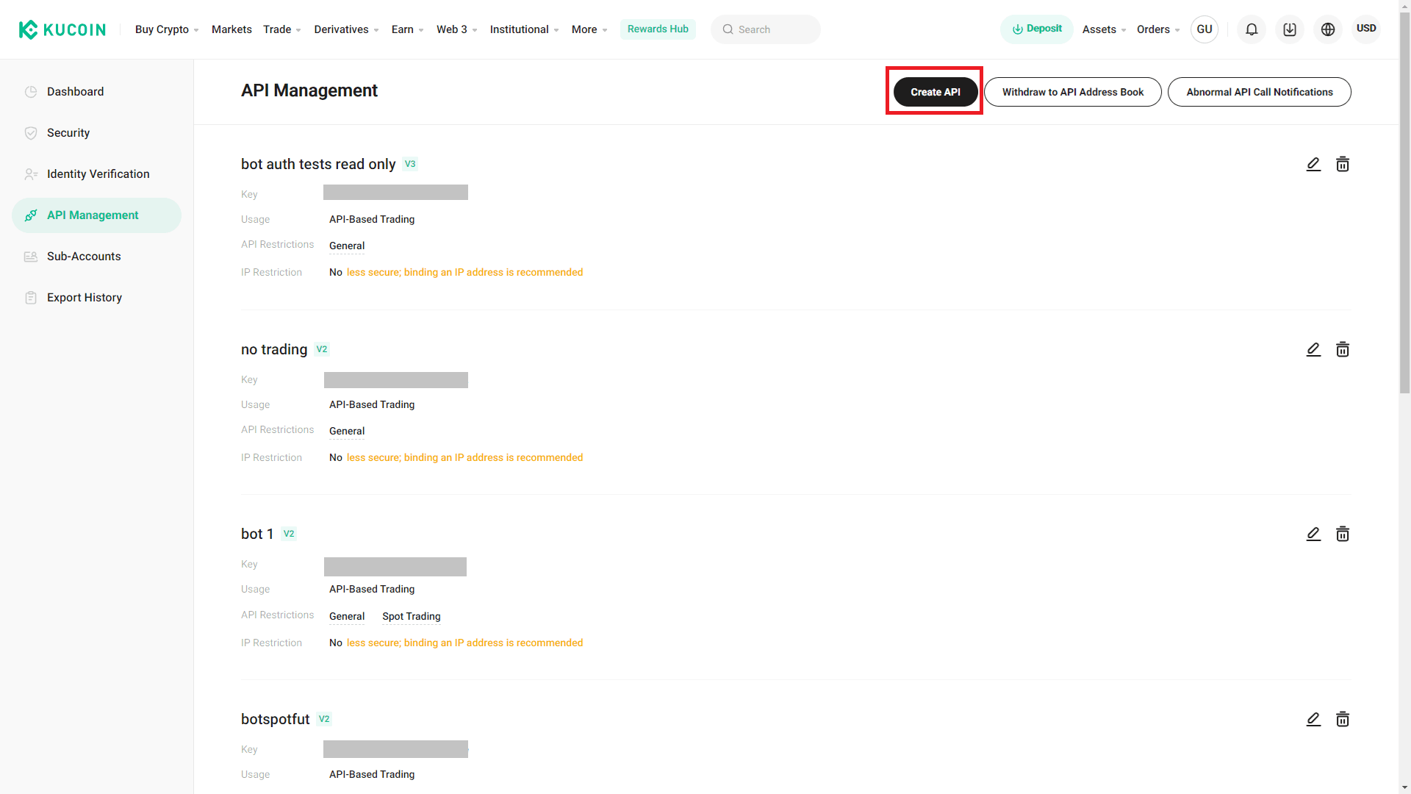
Task: Click the app download icon in header
Action: pos(1290,29)
